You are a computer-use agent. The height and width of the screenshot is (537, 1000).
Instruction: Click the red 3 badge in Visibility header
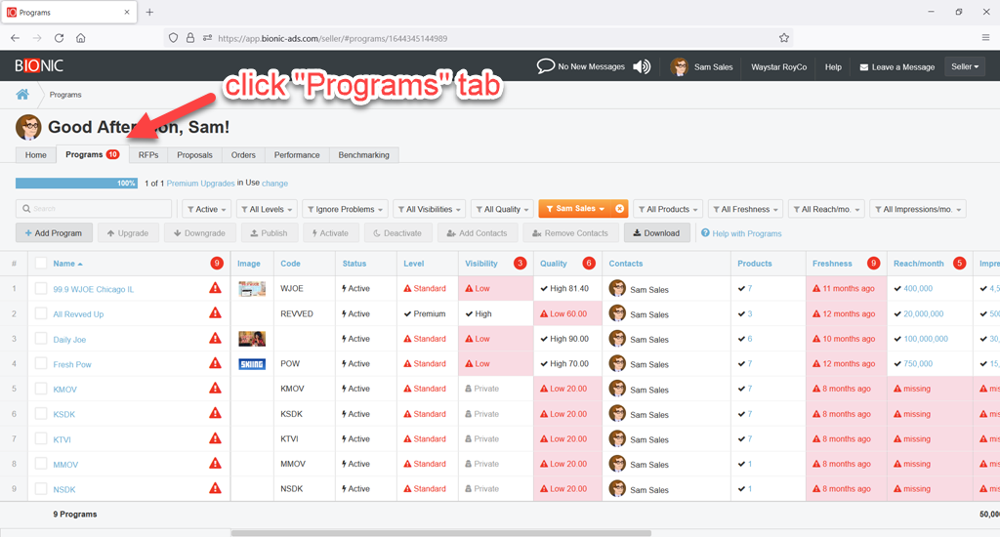pyautogui.click(x=521, y=264)
